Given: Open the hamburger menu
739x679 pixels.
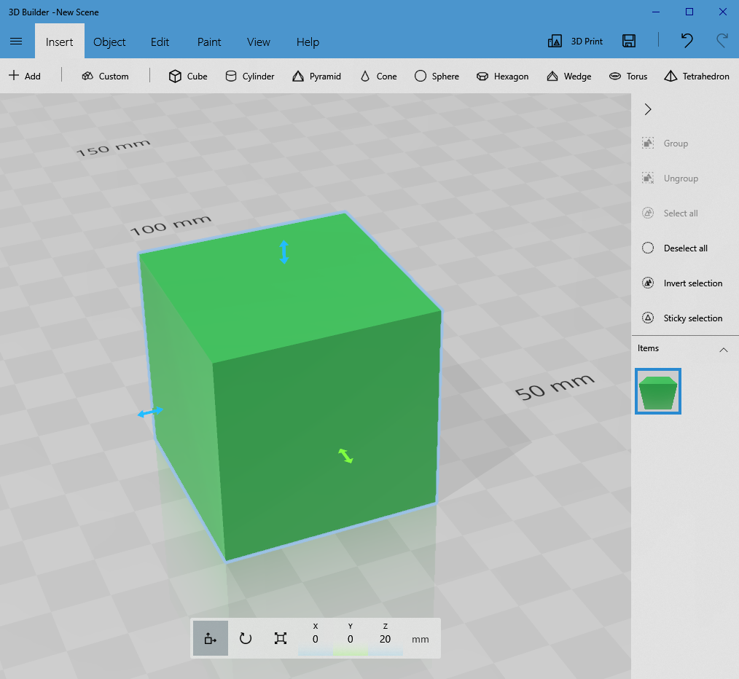Looking at the screenshot, I should pos(16,42).
